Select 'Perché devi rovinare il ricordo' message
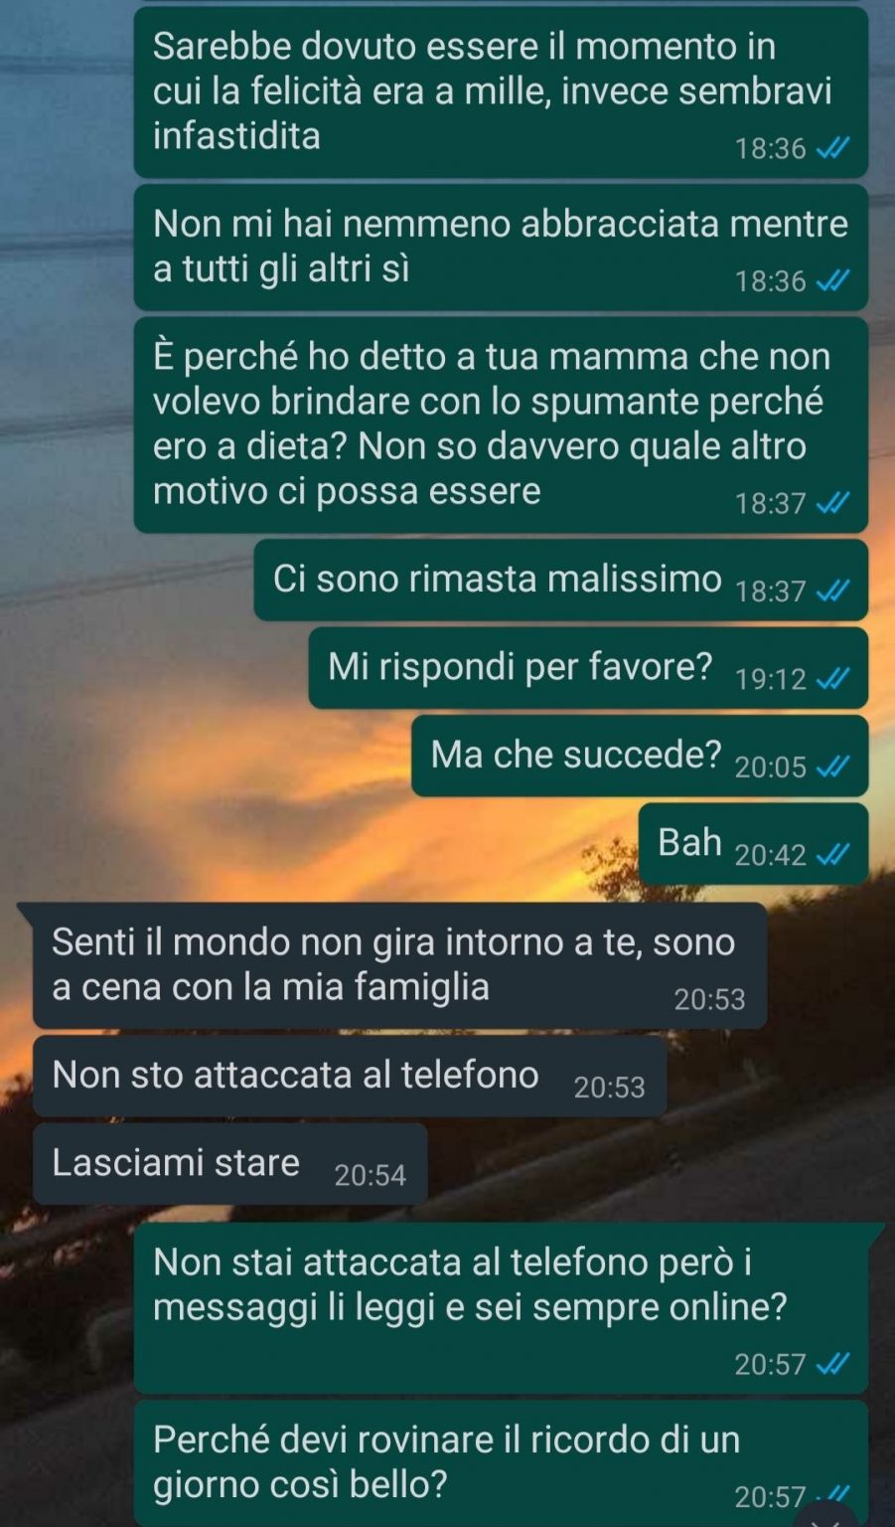Viewport: 895px width, 1527px height. point(501,1463)
